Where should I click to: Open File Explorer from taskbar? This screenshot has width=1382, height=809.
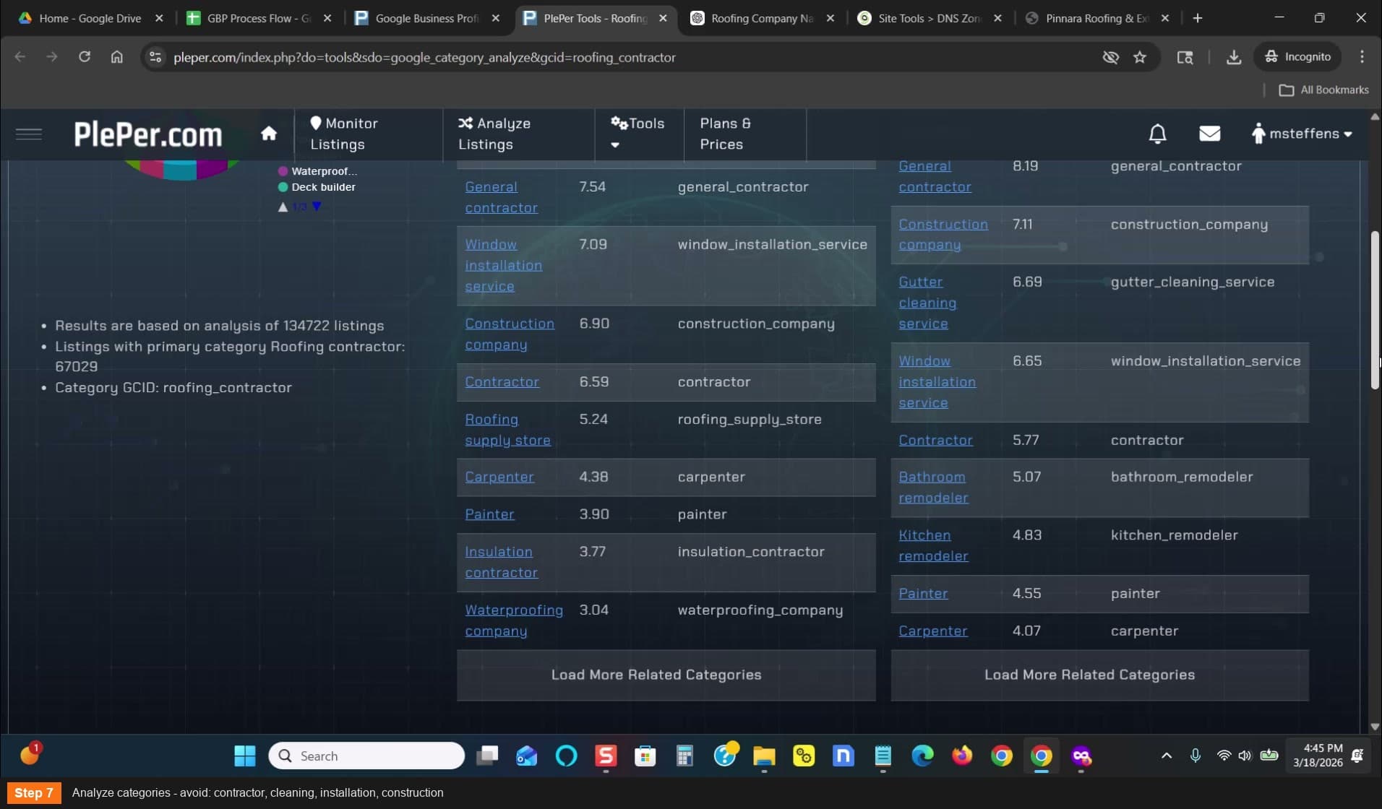point(764,756)
